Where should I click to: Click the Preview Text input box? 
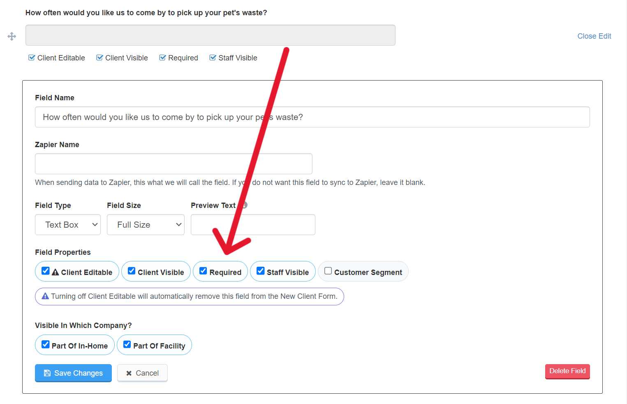click(253, 224)
